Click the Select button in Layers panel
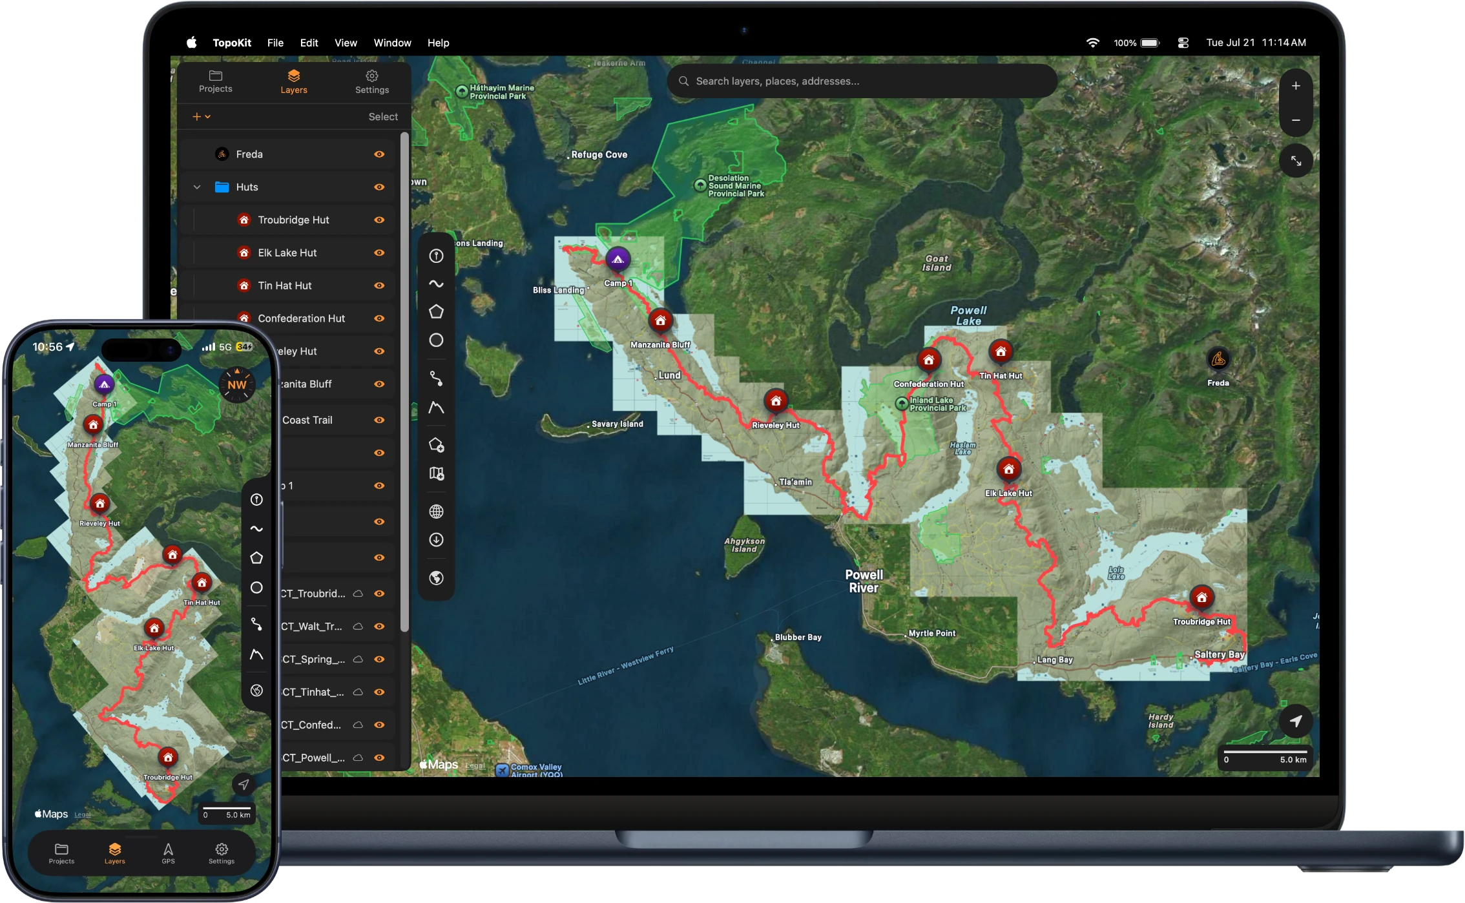 pos(383,117)
